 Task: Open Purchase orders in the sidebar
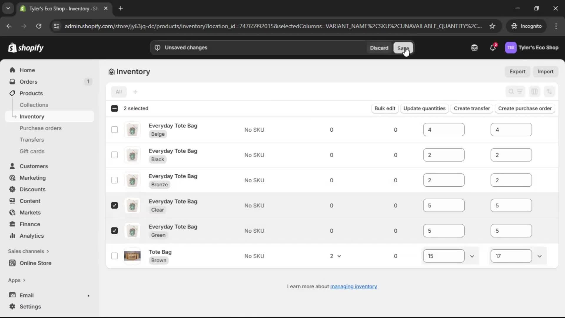tap(41, 128)
